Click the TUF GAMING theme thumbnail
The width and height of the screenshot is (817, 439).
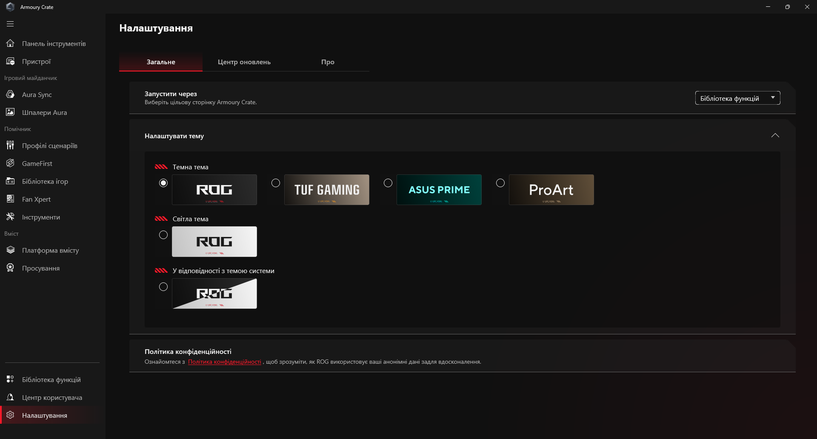coord(327,190)
